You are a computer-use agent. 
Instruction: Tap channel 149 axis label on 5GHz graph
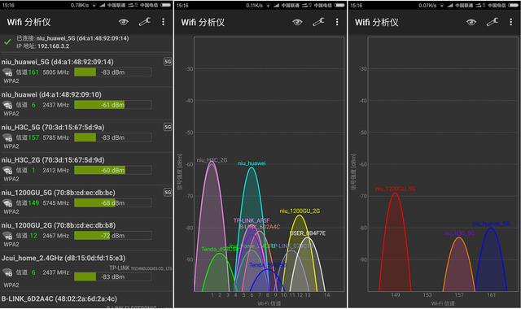click(x=396, y=295)
